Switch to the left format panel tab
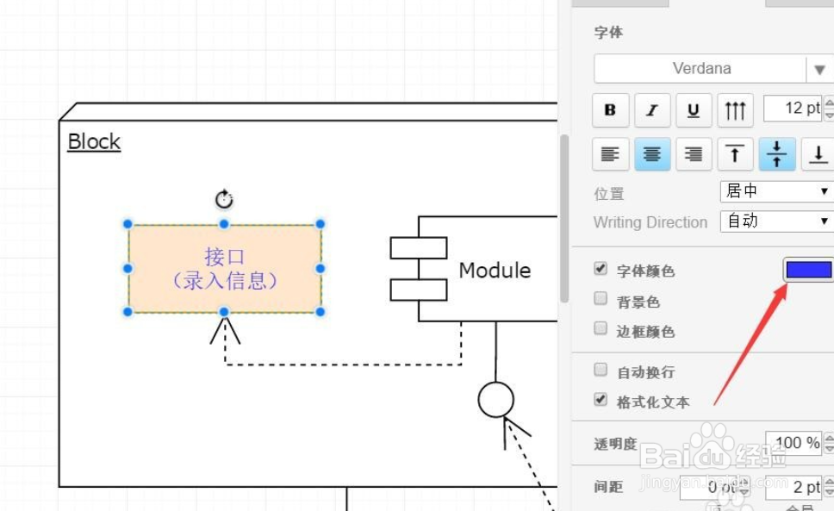834x511 pixels. pos(620,3)
